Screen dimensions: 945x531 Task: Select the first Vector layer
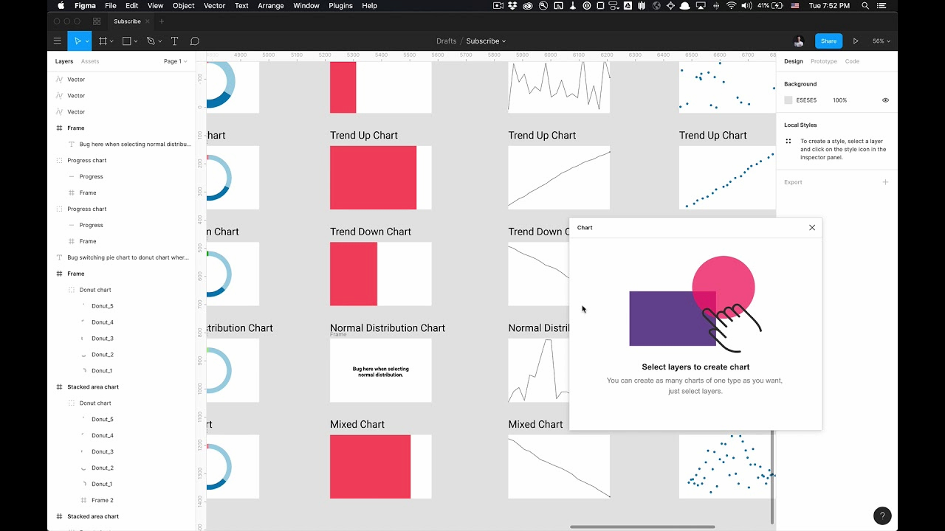click(x=76, y=79)
